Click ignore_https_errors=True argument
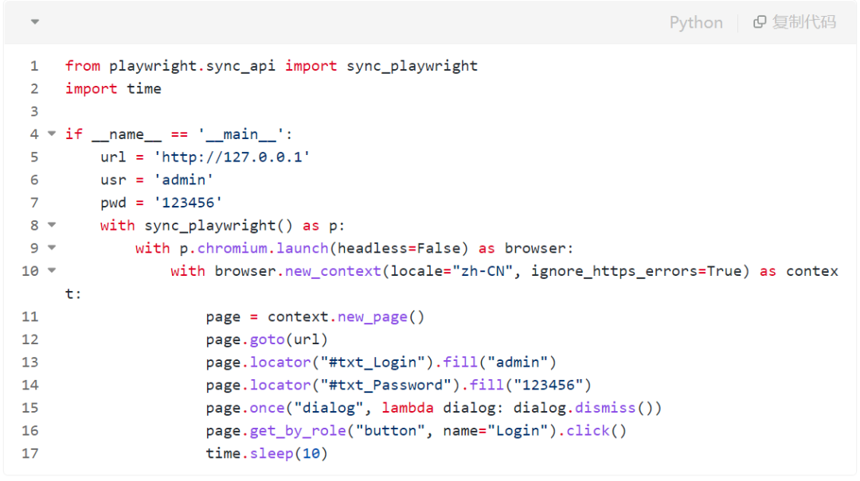Viewport: 860px width, 481px height. coord(635,271)
